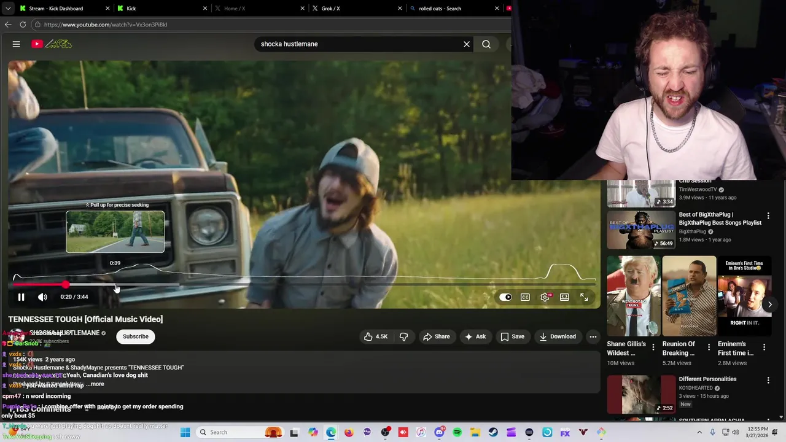786x442 pixels.
Task: Open more actions ellipsis under video
Action: (x=593, y=336)
